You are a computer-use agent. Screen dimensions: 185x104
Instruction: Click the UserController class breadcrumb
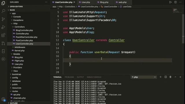coord(110,7)
